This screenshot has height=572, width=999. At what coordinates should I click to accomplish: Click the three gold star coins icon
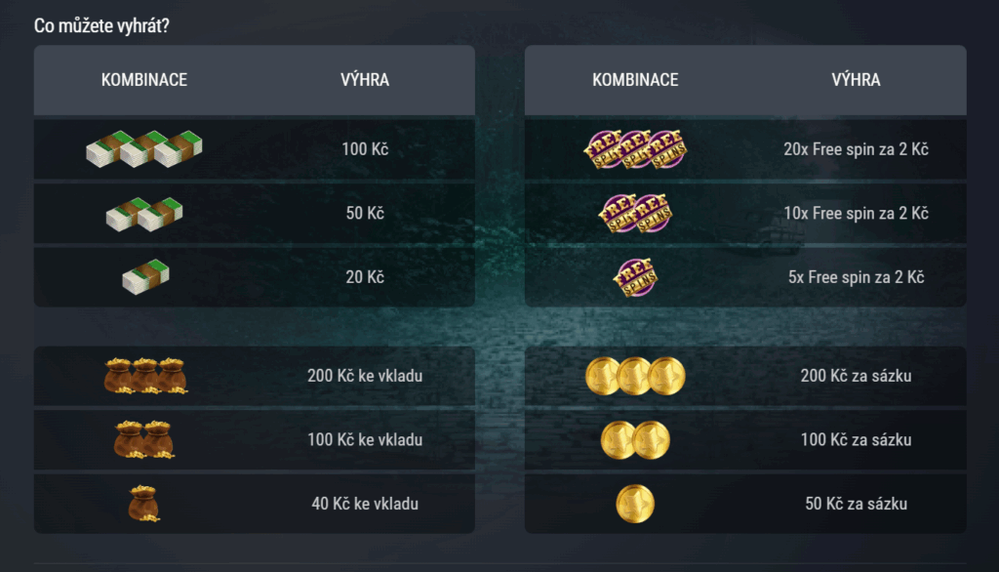(635, 376)
